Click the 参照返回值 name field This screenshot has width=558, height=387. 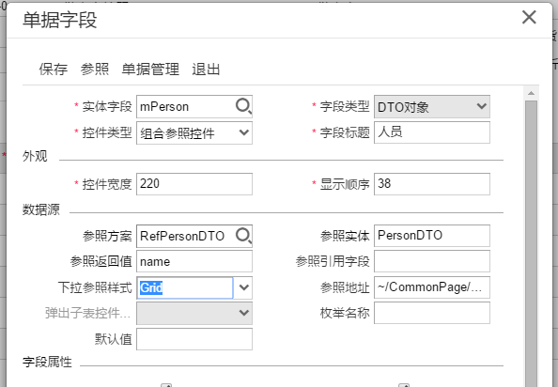click(x=194, y=261)
